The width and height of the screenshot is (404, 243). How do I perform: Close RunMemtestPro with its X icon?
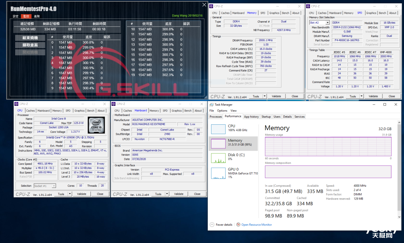pyautogui.click(x=204, y=5)
